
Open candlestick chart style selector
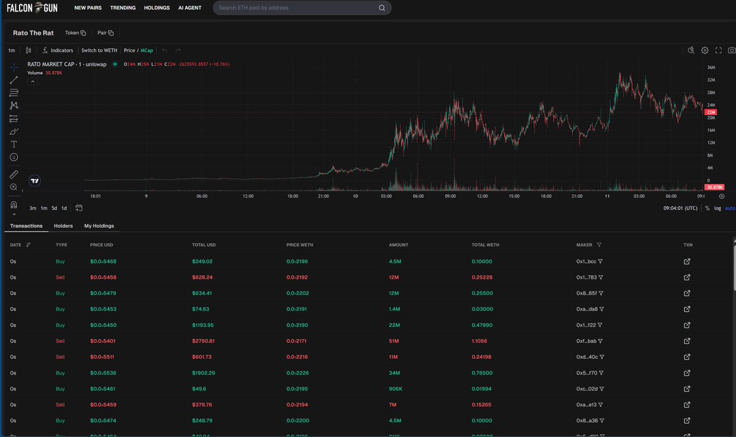coord(28,50)
